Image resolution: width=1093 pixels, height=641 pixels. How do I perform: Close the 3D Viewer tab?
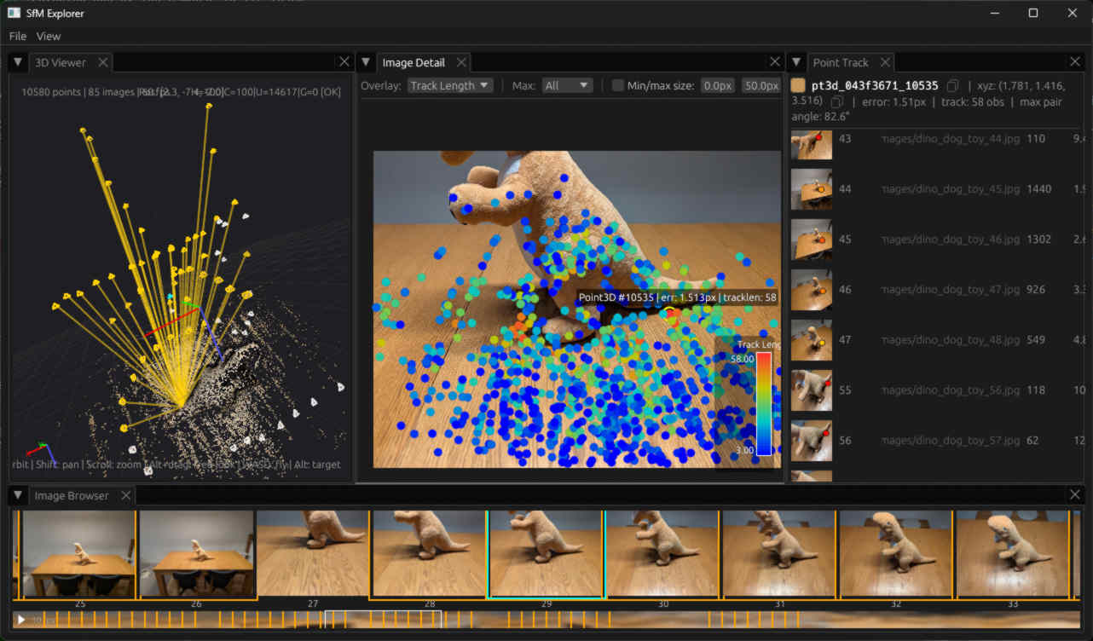click(102, 62)
